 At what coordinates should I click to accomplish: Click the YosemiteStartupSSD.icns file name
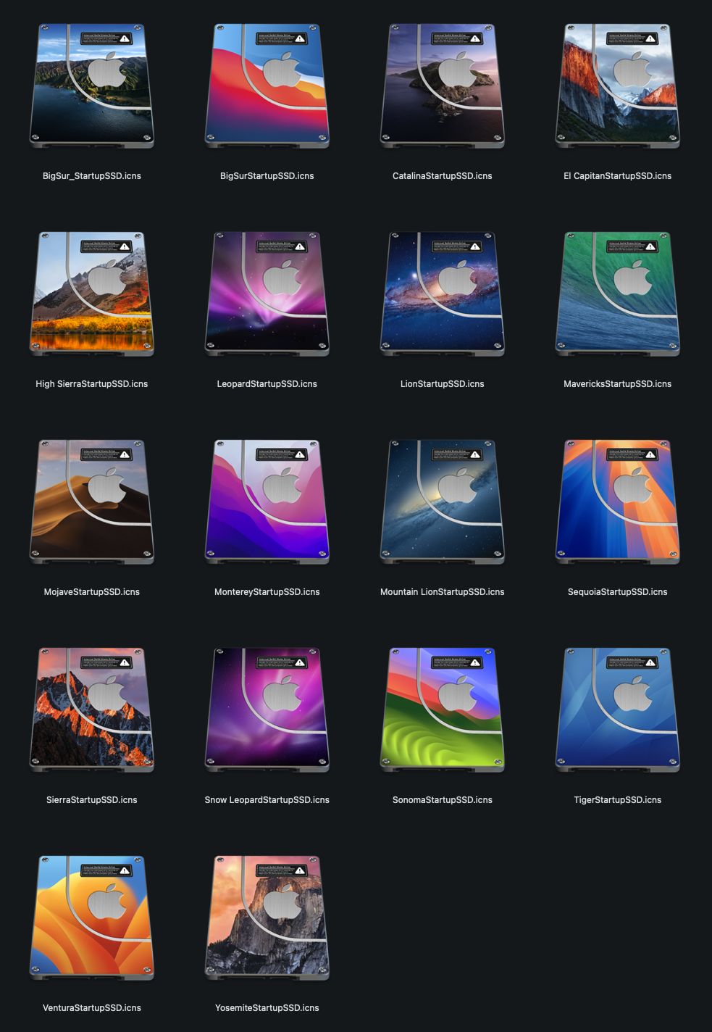267,1008
